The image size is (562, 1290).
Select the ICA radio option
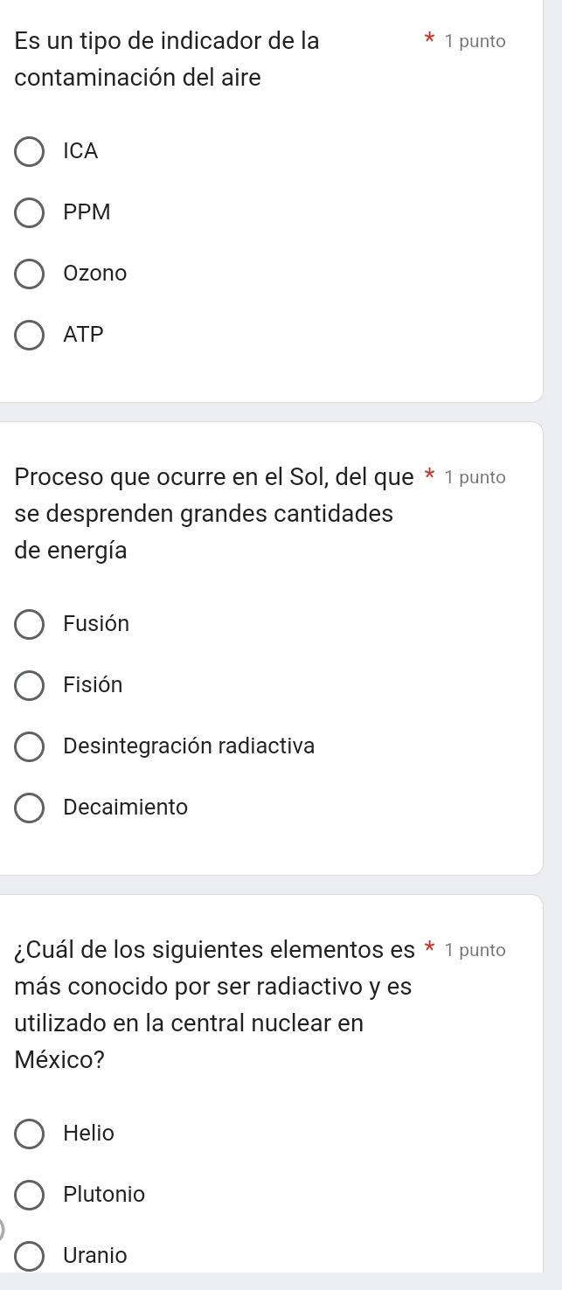point(30,151)
